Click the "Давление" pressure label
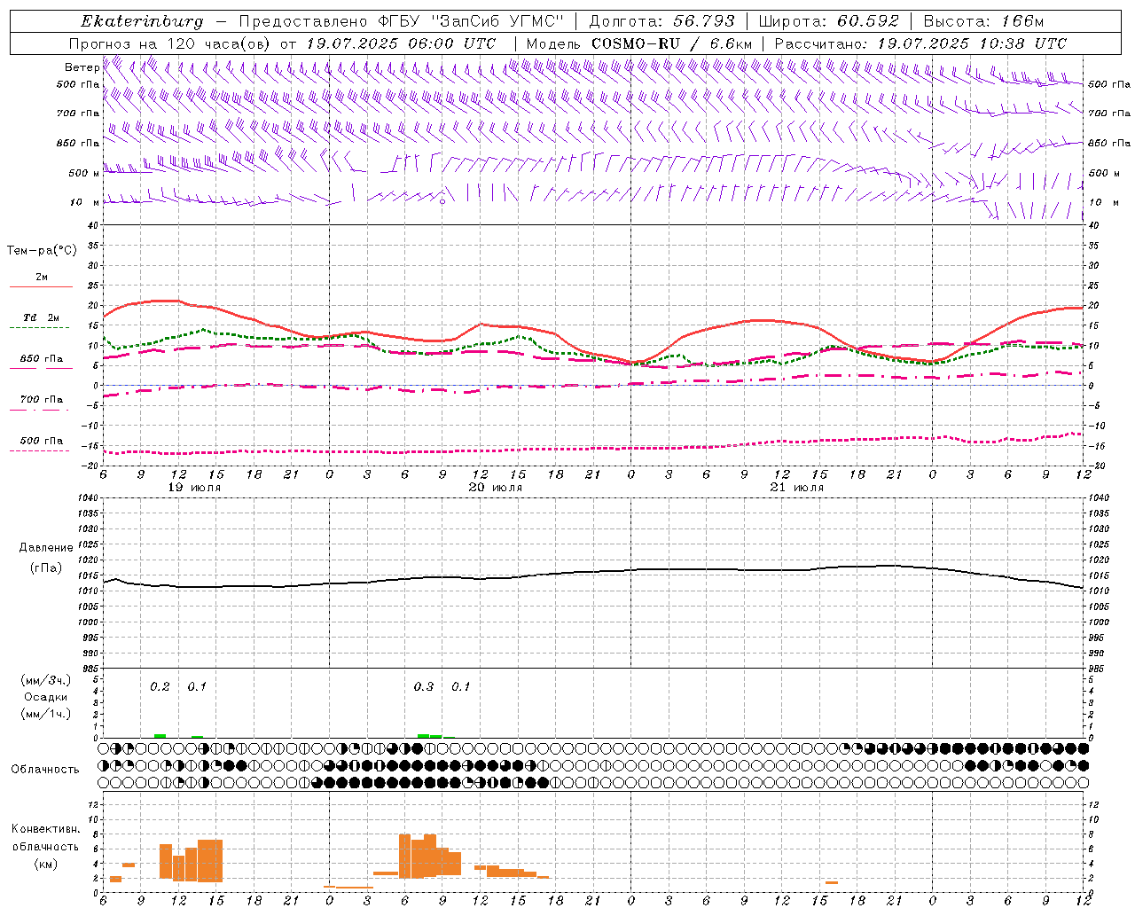 [46, 548]
